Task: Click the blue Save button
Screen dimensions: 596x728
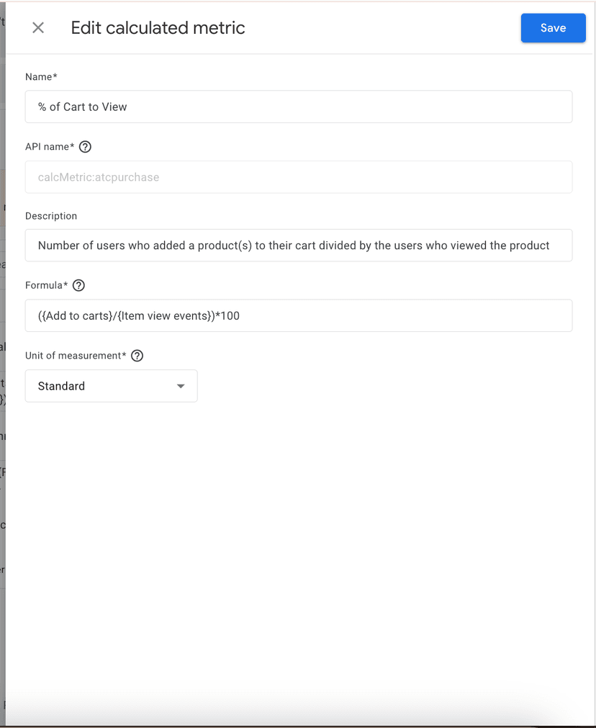Action: tap(553, 27)
